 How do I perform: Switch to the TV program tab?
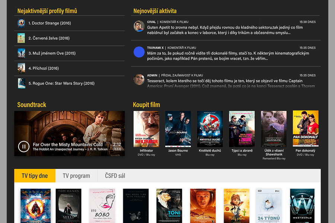[x=76, y=176]
